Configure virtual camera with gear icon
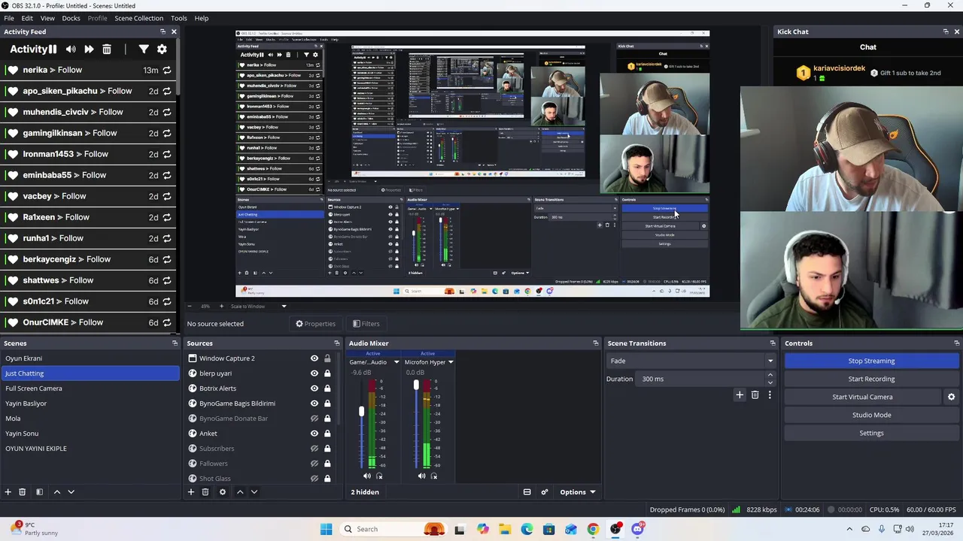This screenshot has width=963, height=541. [951, 397]
